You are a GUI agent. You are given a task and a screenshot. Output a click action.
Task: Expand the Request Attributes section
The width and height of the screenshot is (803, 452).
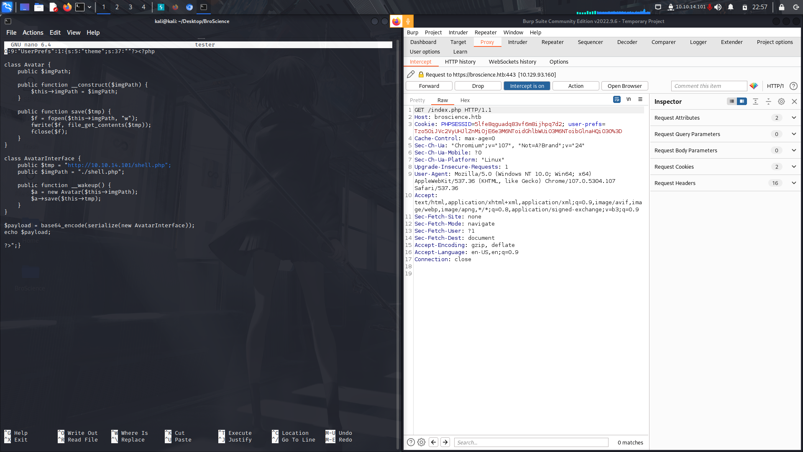793,118
